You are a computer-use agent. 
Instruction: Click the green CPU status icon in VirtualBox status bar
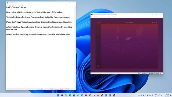(x=153, y=74)
